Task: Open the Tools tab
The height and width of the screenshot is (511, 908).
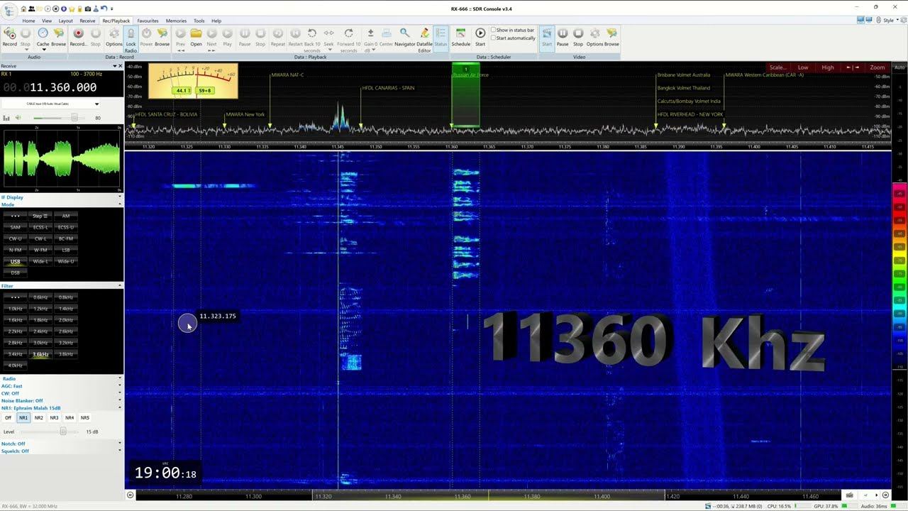Action: pos(199,21)
